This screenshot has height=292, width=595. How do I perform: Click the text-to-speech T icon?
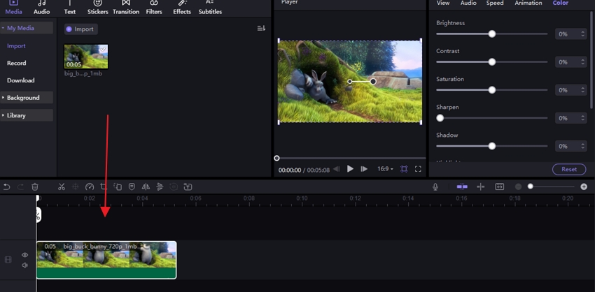point(188,187)
